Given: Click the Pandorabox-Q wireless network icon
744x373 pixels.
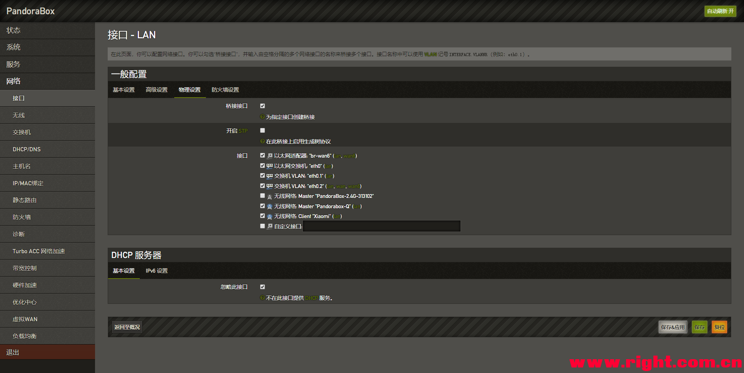Looking at the screenshot, I should (270, 206).
